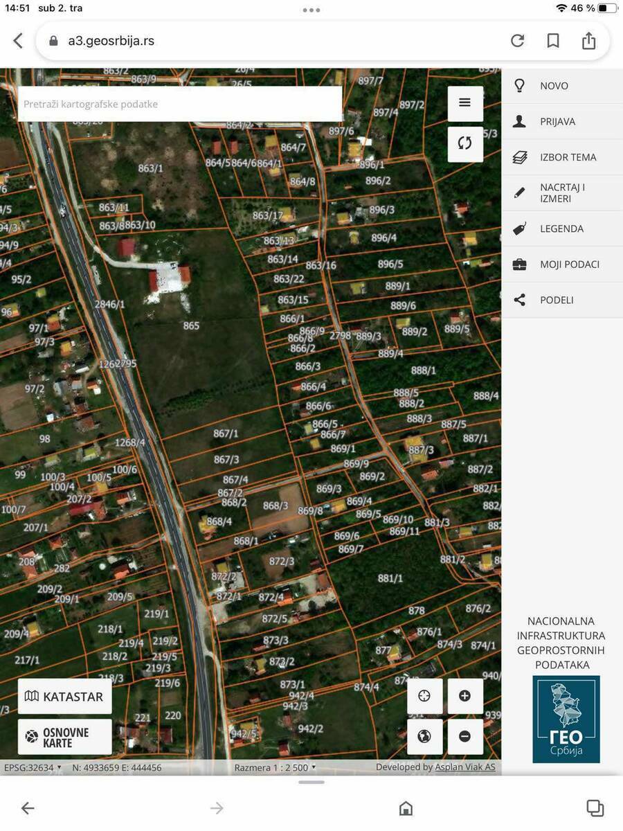
Task: Zoom in with the plus button
Action: 464,696
